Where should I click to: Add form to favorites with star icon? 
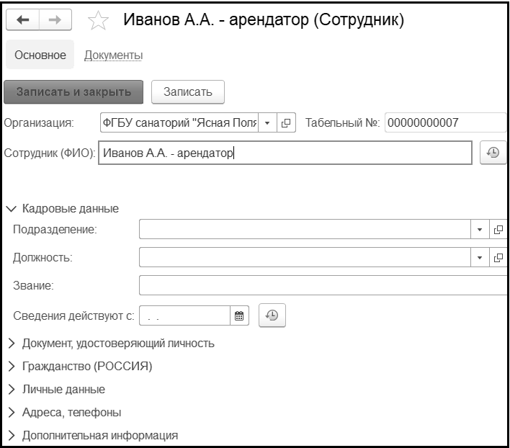[98, 20]
